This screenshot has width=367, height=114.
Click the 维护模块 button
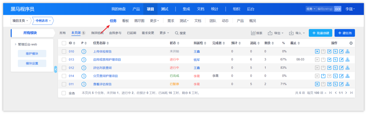coord(32,54)
